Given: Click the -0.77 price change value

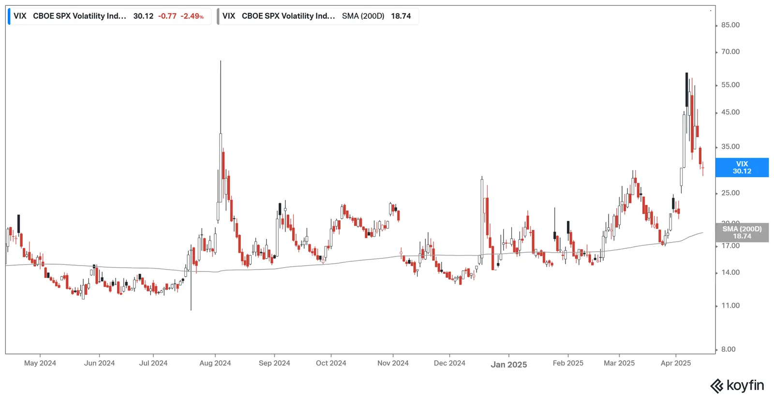Looking at the screenshot, I should [x=167, y=16].
